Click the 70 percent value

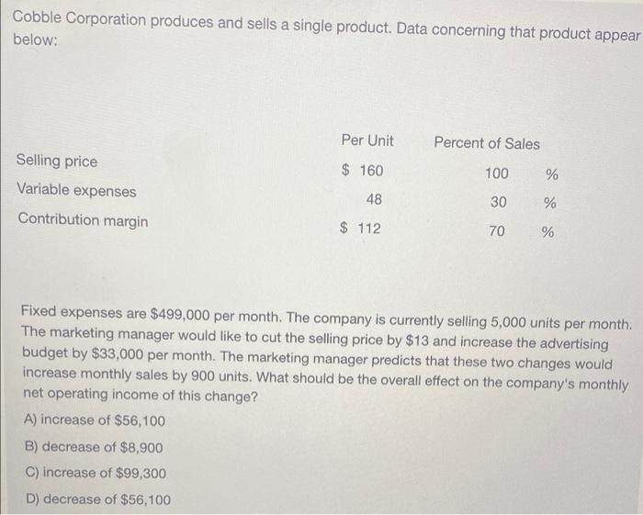coord(497,231)
